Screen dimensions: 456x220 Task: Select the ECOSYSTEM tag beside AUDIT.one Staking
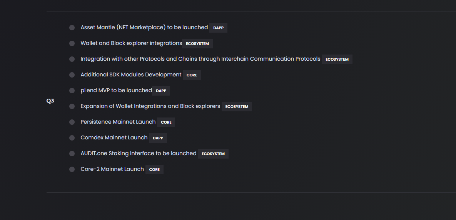coord(213,154)
